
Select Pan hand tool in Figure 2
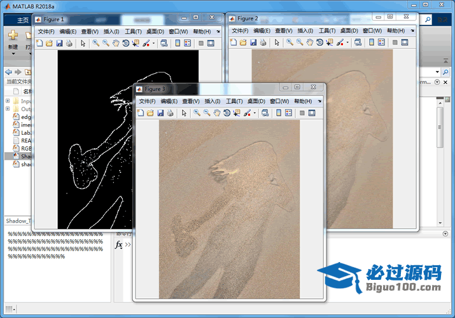(310, 43)
